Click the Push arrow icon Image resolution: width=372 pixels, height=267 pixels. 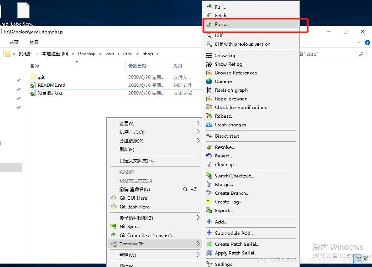209,24
